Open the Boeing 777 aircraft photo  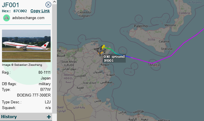click(26, 46)
